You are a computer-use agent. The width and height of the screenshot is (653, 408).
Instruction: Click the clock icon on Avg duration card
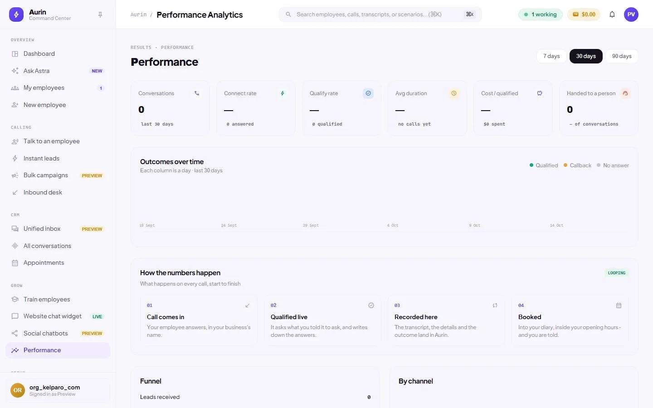tap(454, 93)
